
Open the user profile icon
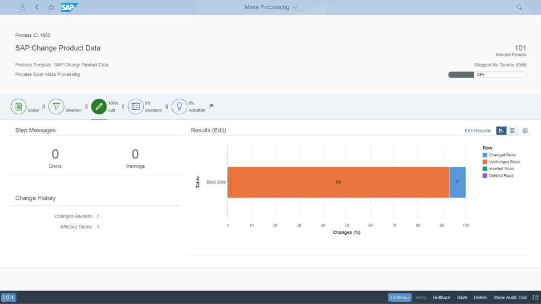point(22,7)
